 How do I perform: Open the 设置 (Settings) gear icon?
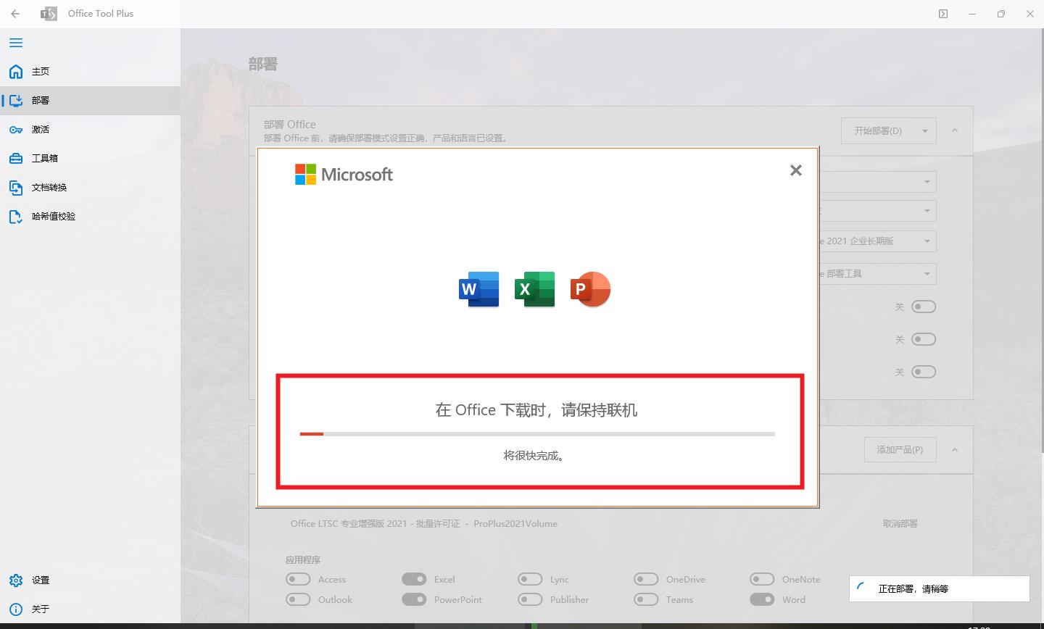click(x=15, y=580)
